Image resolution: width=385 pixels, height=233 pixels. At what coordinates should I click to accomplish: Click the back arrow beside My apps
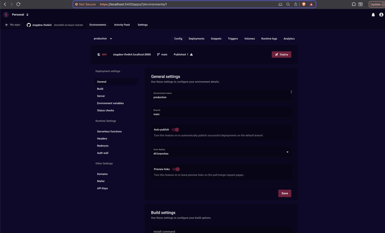click(x=6, y=25)
